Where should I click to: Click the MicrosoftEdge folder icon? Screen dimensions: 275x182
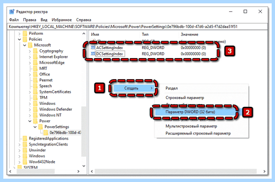tap(35, 63)
